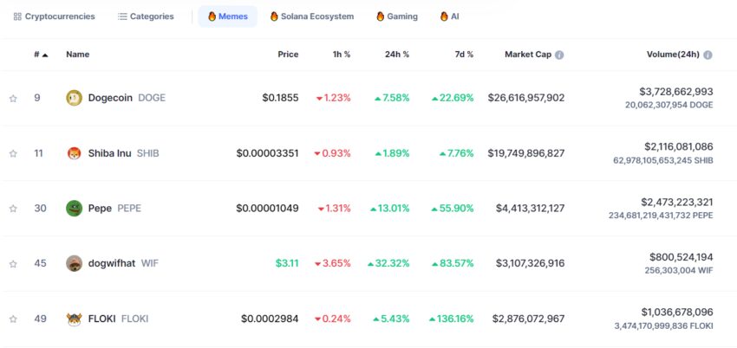737x348 pixels.
Task: Click FLOKI 24h volume amount
Action: coord(676,312)
